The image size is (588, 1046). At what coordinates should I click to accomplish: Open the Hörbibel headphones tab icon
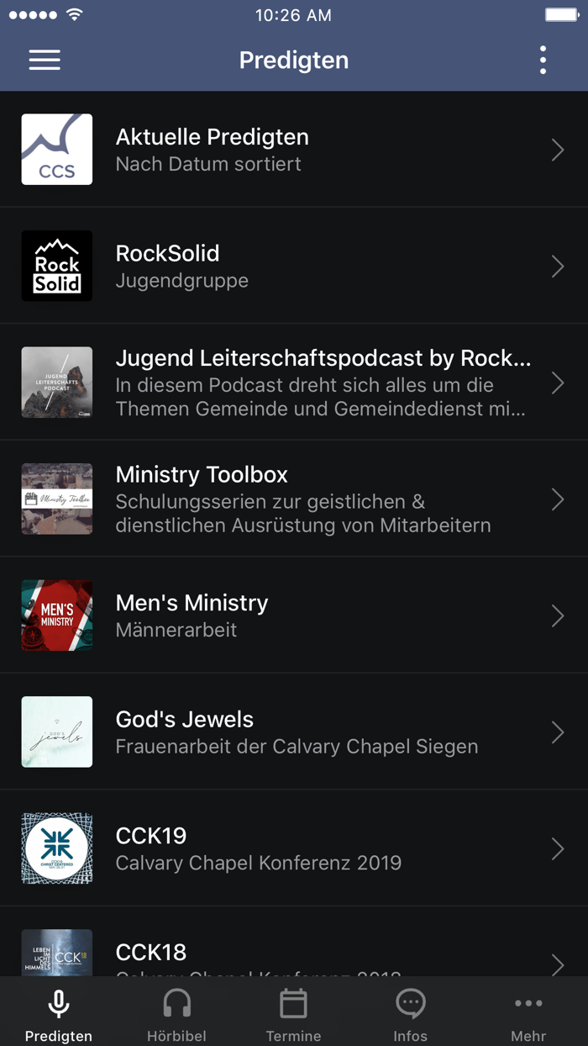pyautogui.click(x=176, y=1002)
